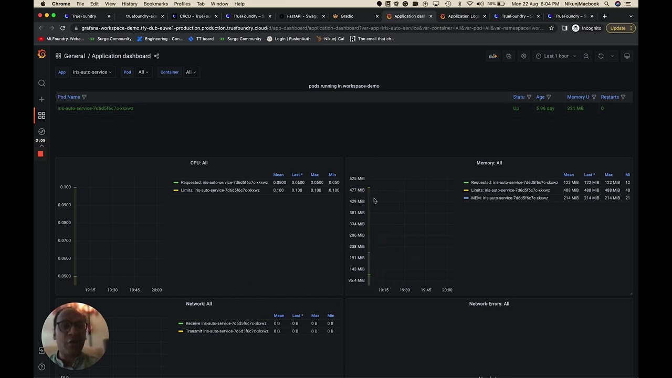Open the Network-Errors: All panel title menu

(x=489, y=303)
